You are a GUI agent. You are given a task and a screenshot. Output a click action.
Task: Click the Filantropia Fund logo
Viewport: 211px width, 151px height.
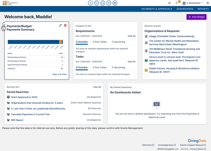[x=10, y=3]
